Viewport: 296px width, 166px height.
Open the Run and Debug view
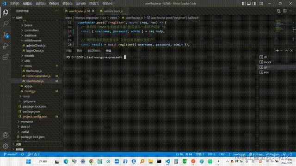pyautogui.click(x=6, y=46)
